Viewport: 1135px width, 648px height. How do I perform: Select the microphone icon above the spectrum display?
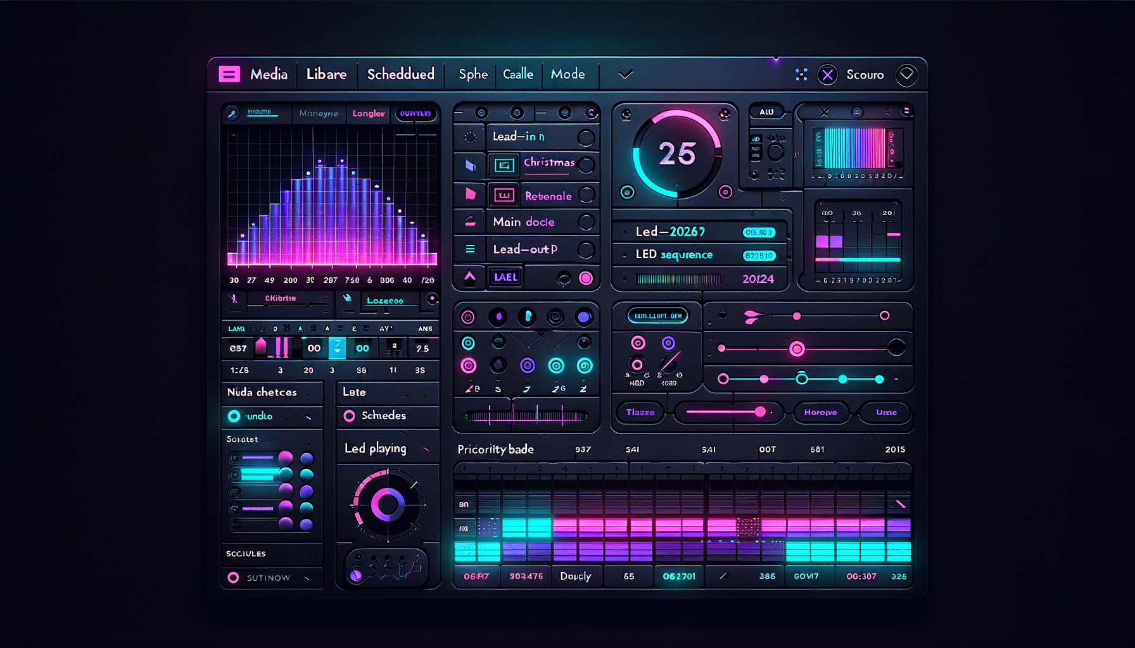(233, 113)
